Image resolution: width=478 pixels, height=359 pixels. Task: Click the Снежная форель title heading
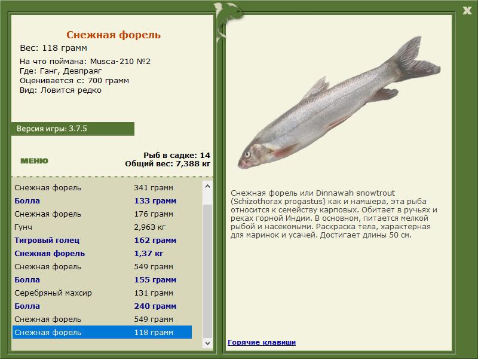[114, 35]
